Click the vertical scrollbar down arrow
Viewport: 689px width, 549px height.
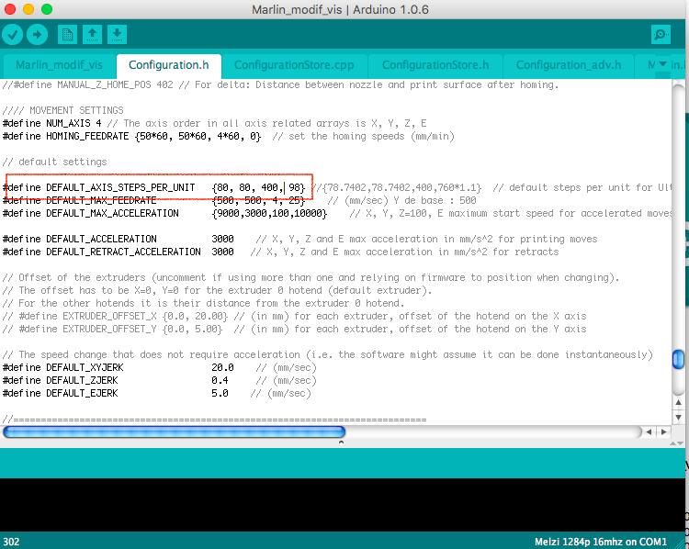pyautogui.click(x=679, y=417)
